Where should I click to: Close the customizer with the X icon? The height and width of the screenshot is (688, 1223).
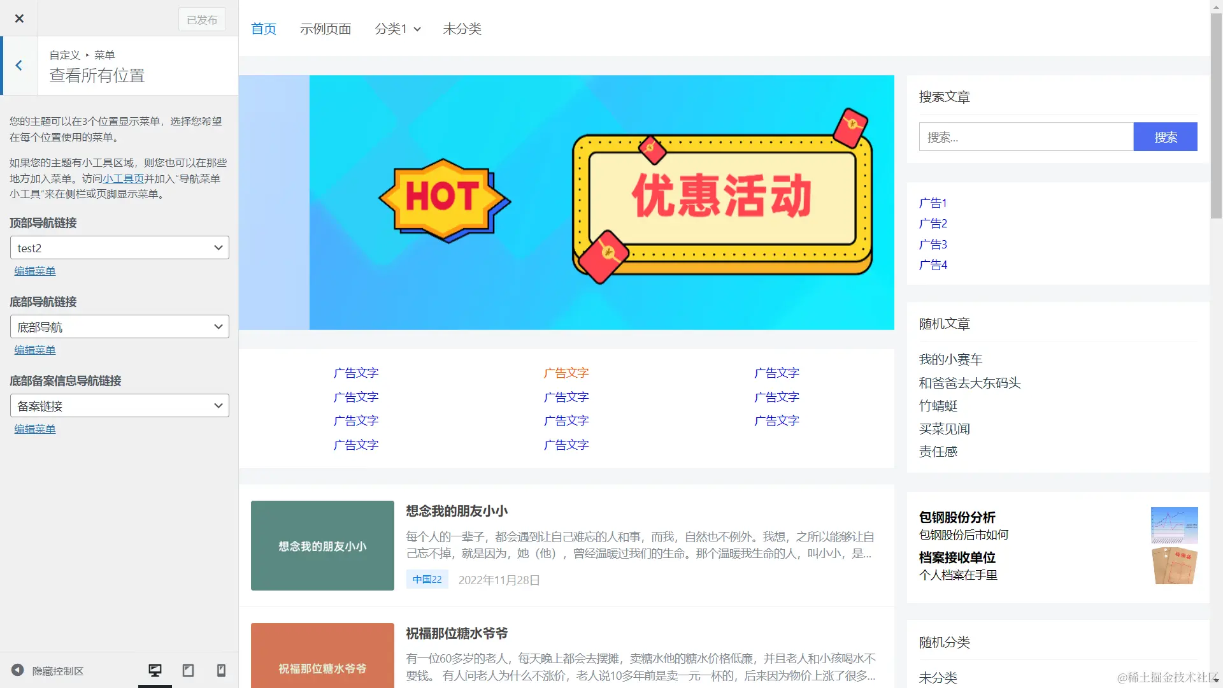click(19, 18)
